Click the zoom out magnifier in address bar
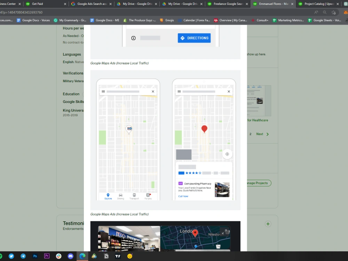The height and width of the screenshot is (261, 348). click(325, 13)
